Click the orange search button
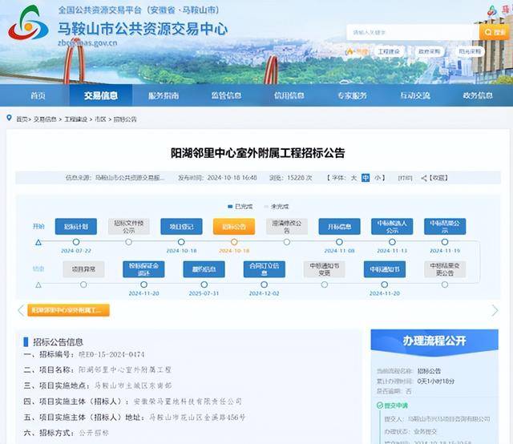 click(493, 32)
